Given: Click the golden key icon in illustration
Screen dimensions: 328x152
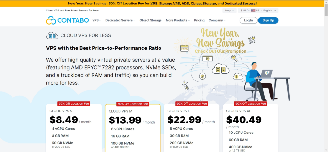Looking at the screenshot, I should pyautogui.click(x=234, y=58).
